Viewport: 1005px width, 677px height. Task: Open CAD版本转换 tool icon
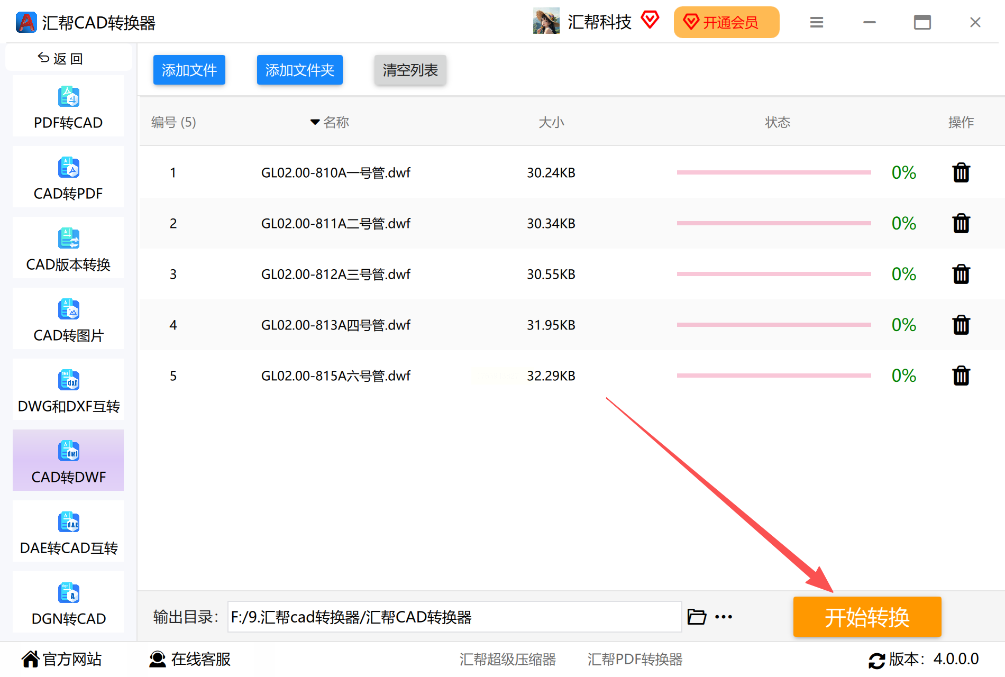[69, 239]
